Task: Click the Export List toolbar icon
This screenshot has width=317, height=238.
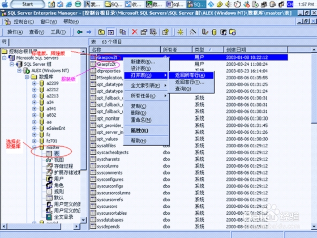Action: (x=153, y=32)
